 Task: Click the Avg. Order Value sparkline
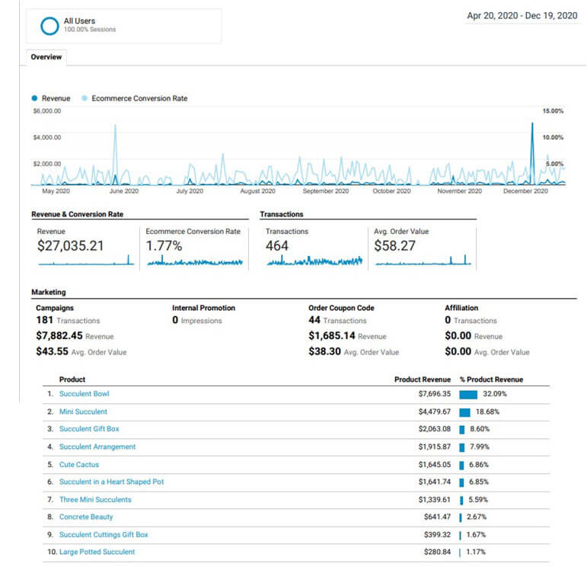tap(423, 260)
